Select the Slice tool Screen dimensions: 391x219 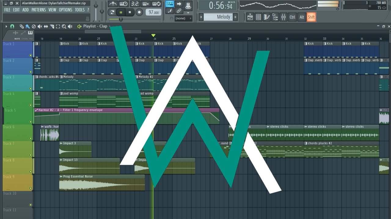[52, 26]
